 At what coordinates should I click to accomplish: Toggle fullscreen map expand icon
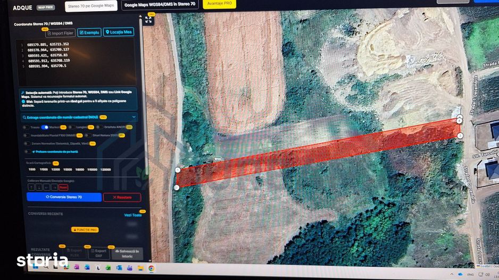(x=148, y=20)
